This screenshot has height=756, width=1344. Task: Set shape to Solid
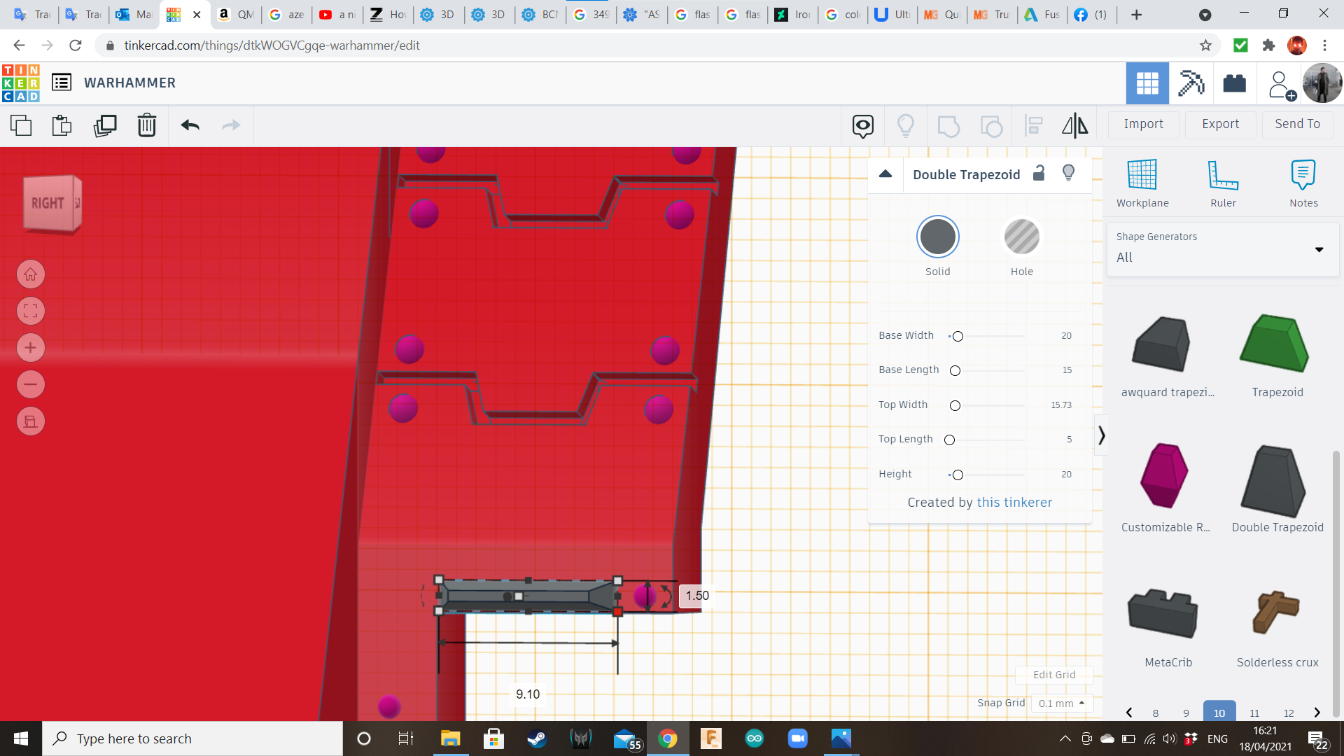pos(937,237)
